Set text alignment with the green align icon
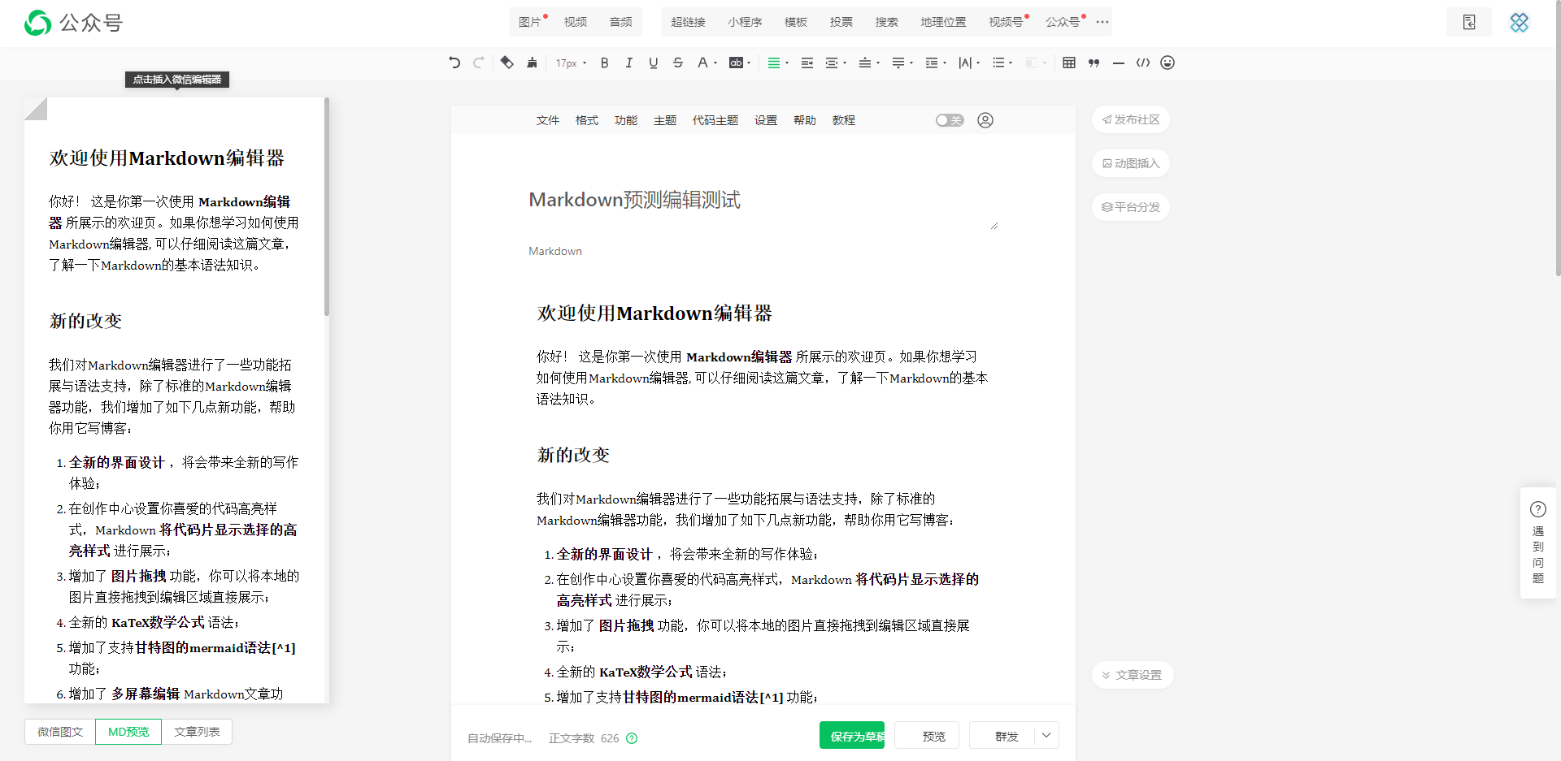 pos(774,63)
